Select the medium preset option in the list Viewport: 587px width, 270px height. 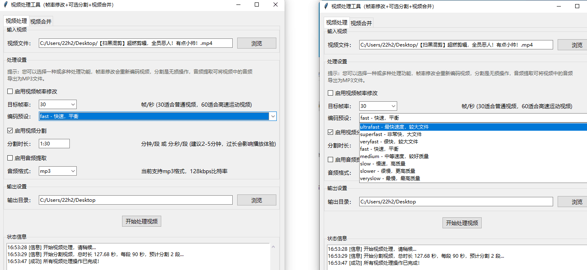394,156
